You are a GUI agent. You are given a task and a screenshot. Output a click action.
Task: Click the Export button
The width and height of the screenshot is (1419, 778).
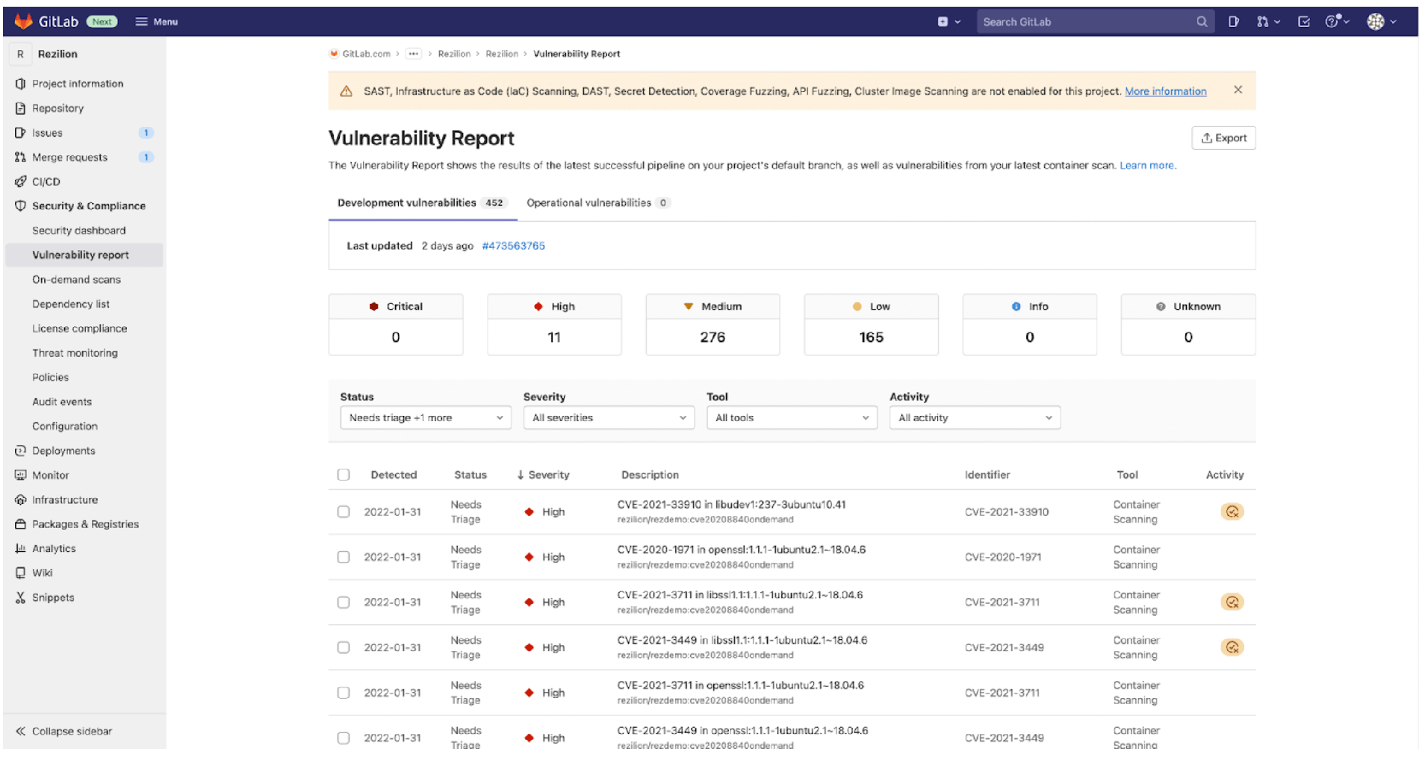1223,137
